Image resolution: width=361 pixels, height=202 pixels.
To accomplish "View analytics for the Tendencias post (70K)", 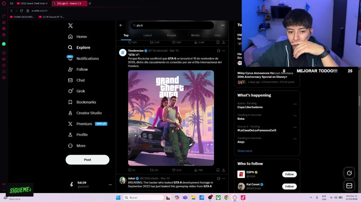I will pyautogui.click(x=198, y=170).
